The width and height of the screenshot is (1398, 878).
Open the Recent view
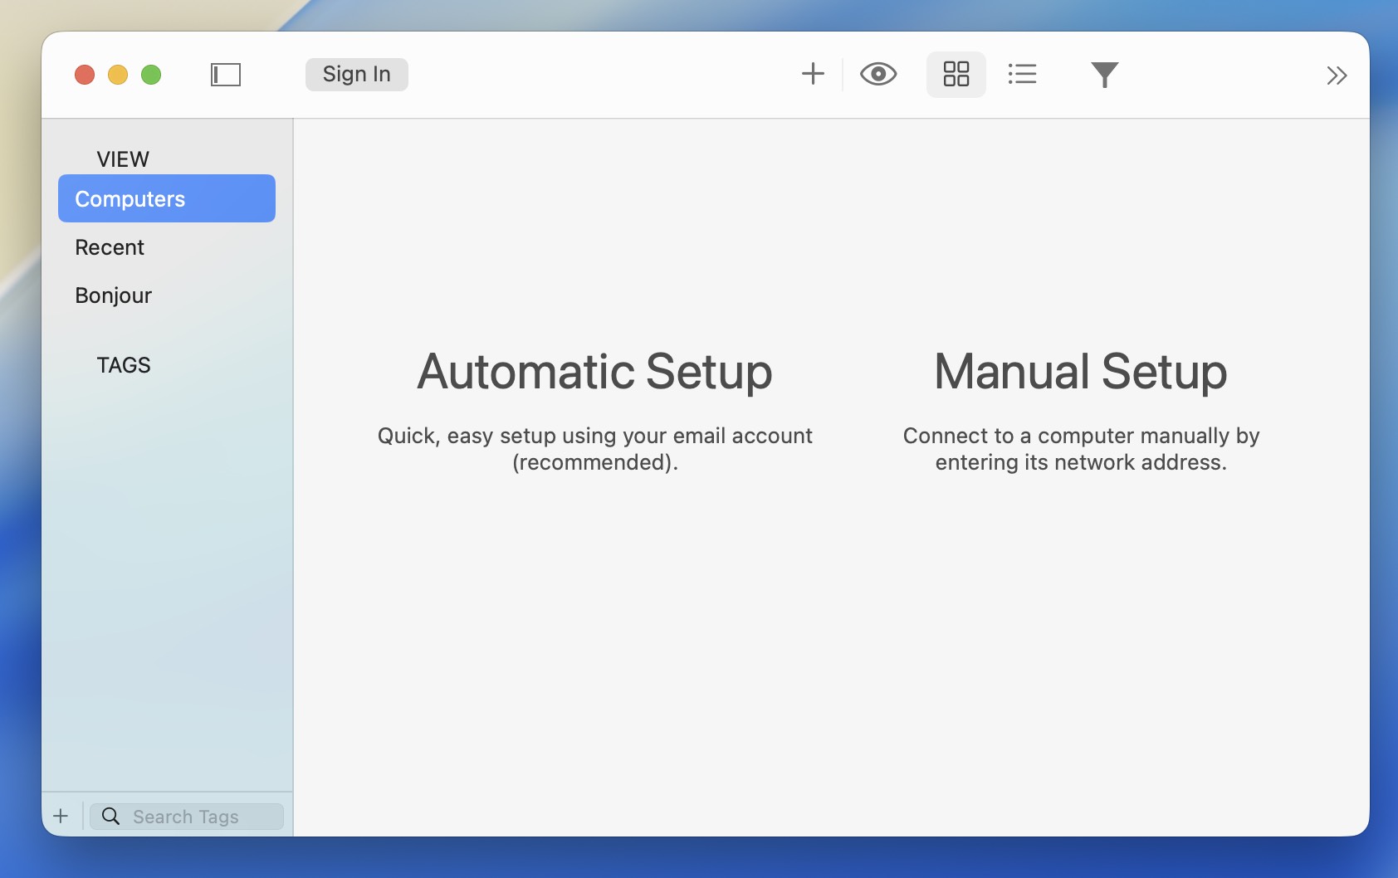tap(110, 247)
